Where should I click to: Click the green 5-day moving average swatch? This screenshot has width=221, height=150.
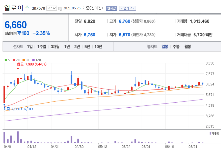(x=6, y=60)
